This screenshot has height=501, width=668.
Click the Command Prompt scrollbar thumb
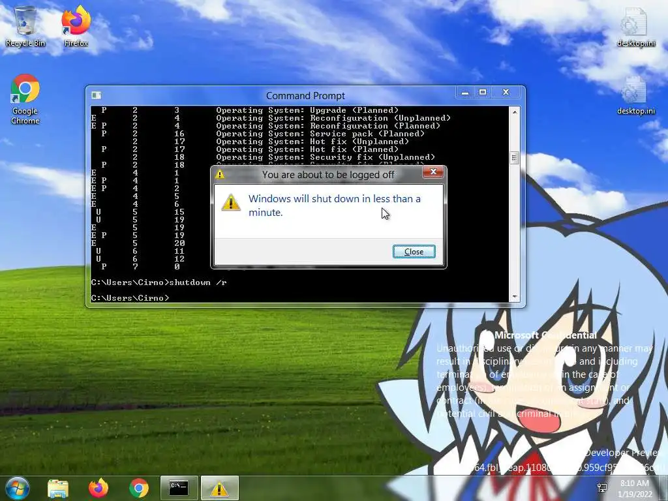coord(515,158)
